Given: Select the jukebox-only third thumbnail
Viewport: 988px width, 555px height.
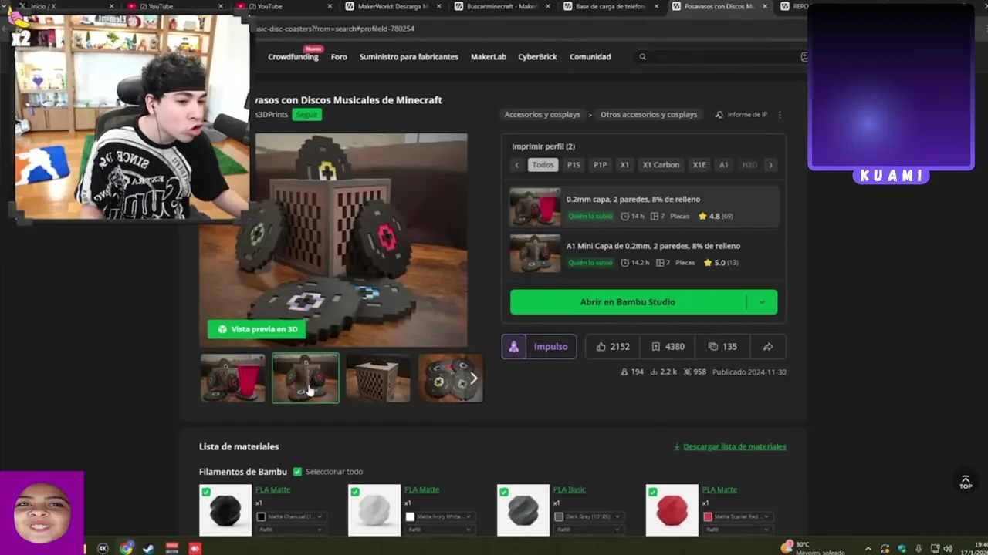Looking at the screenshot, I should [377, 378].
